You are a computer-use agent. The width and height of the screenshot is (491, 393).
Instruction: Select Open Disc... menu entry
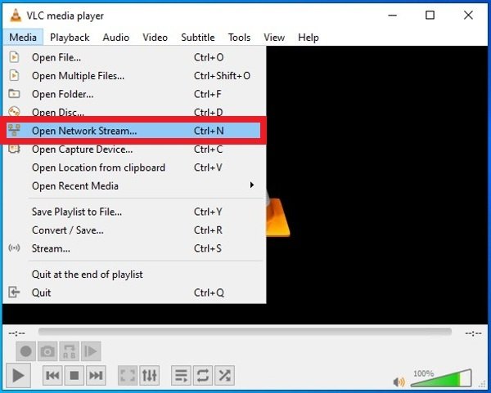pos(134,111)
